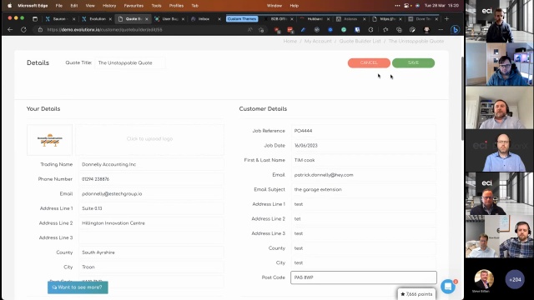
Task: Click the Quote Title input field
Action: pyautogui.click(x=130, y=63)
